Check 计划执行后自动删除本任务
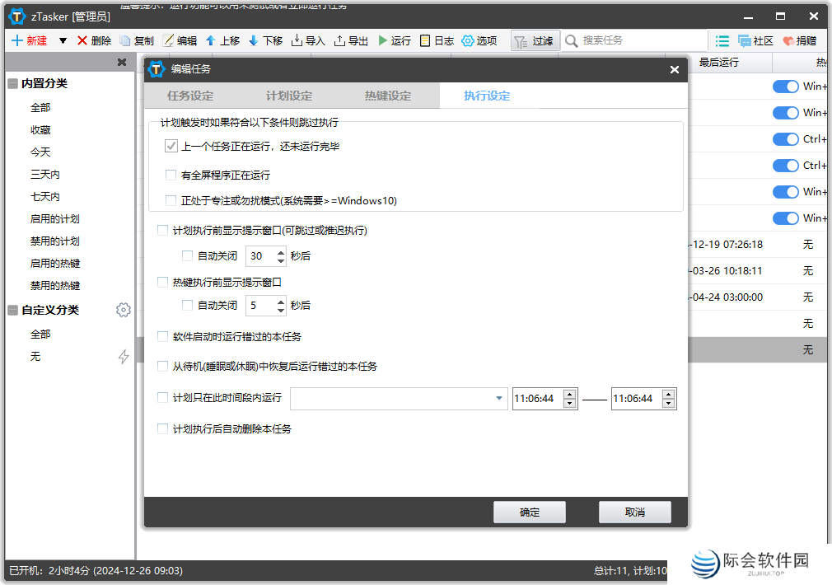The height and width of the screenshot is (585, 832). [x=162, y=428]
